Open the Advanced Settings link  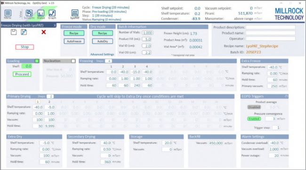pos(102,54)
